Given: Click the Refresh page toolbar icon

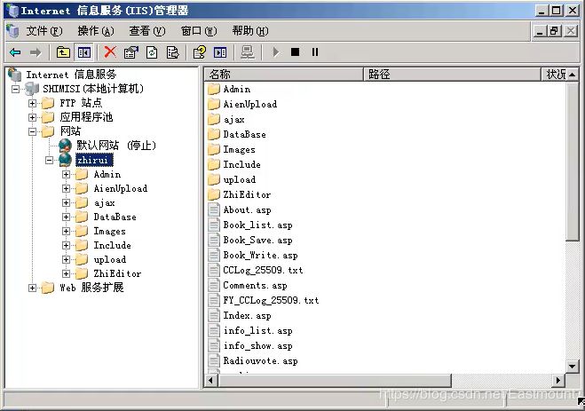Looking at the screenshot, I should click(x=152, y=52).
